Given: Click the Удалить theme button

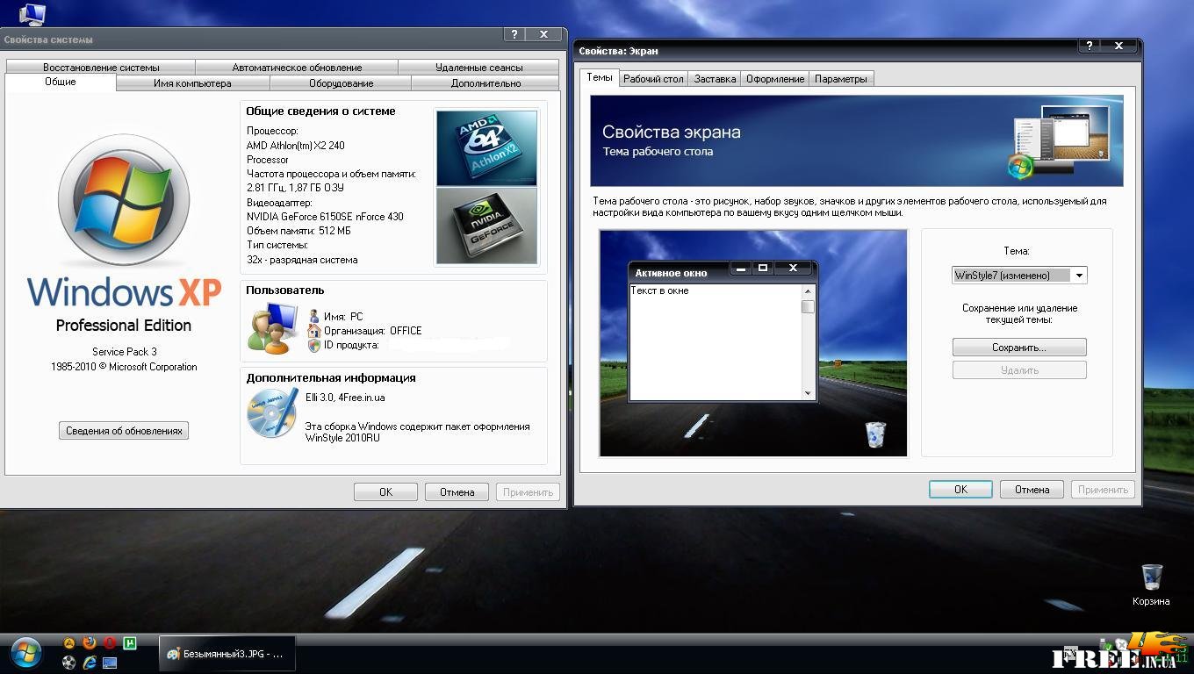Looking at the screenshot, I should click(x=1019, y=370).
